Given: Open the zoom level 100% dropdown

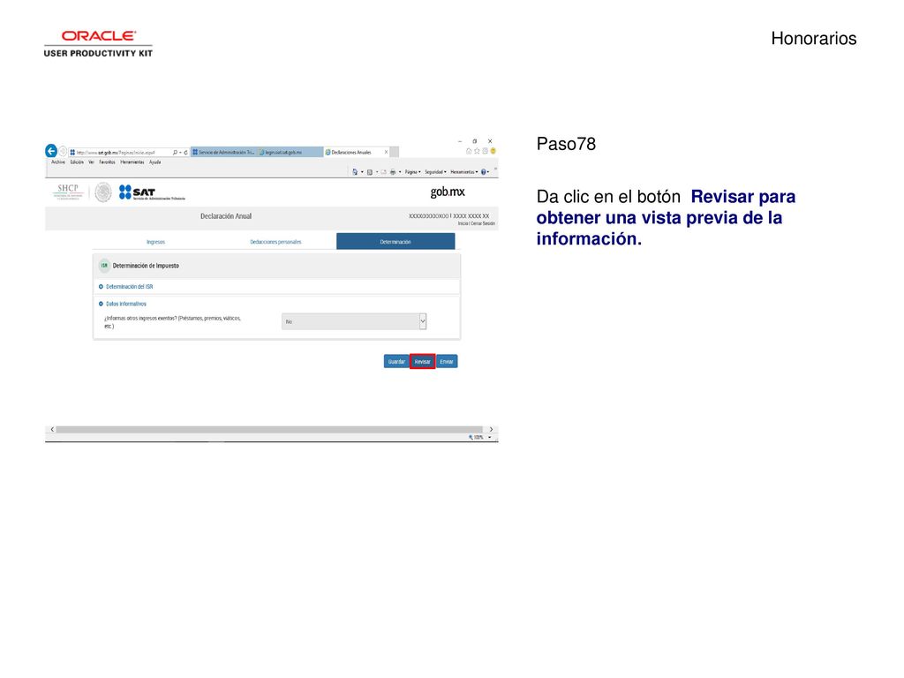Looking at the screenshot, I should pyautogui.click(x=489, y=438).
